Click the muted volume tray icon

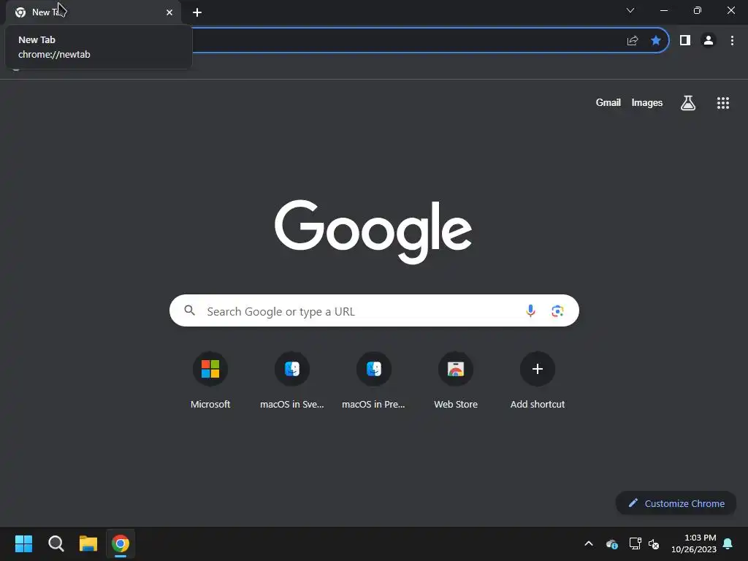pyautogui.click(x=654, y=543)
